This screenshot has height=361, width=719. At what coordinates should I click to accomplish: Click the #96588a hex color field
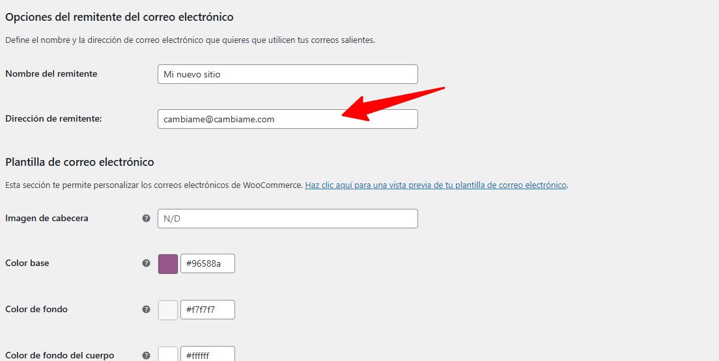coord(207,263)
